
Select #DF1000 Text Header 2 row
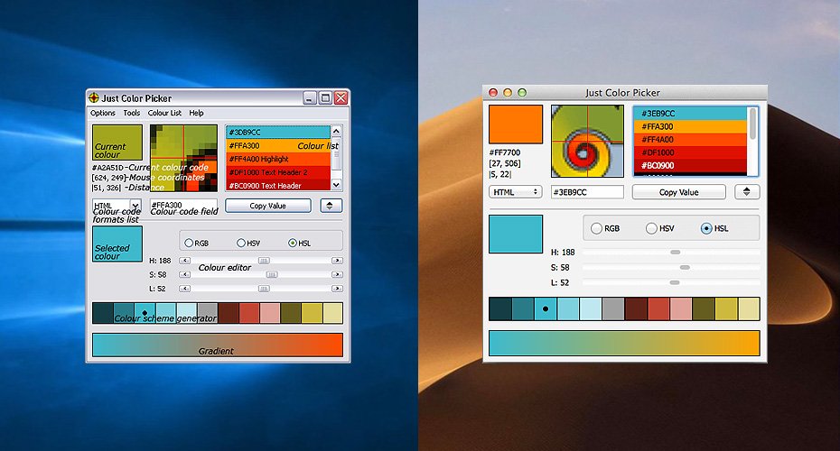[278, 172]
